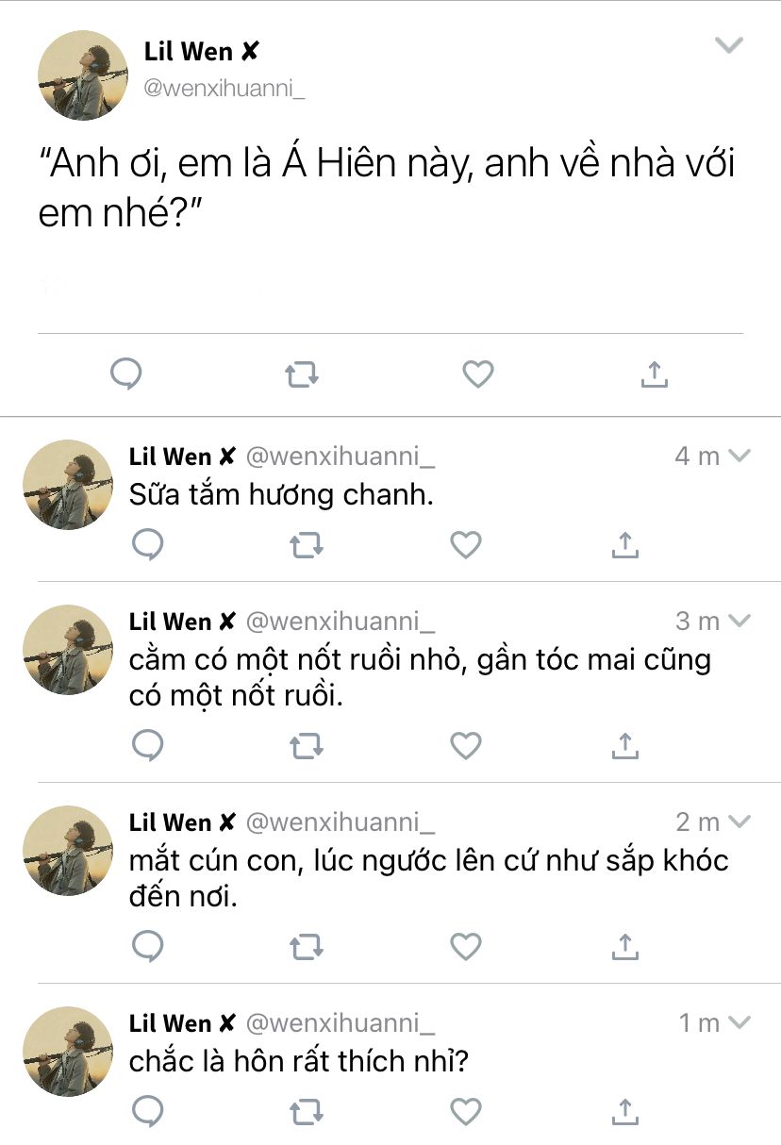This screenshot has width=781, height=1145.
Task: Open chevron menu on the 3 m tweet
Action: pos(740,621)
